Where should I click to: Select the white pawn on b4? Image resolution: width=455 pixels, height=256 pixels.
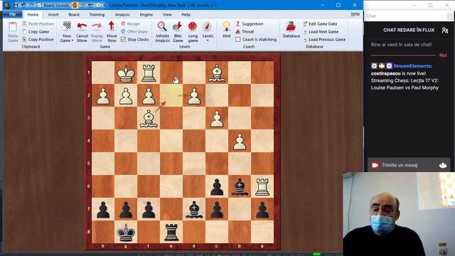point(240,141)
